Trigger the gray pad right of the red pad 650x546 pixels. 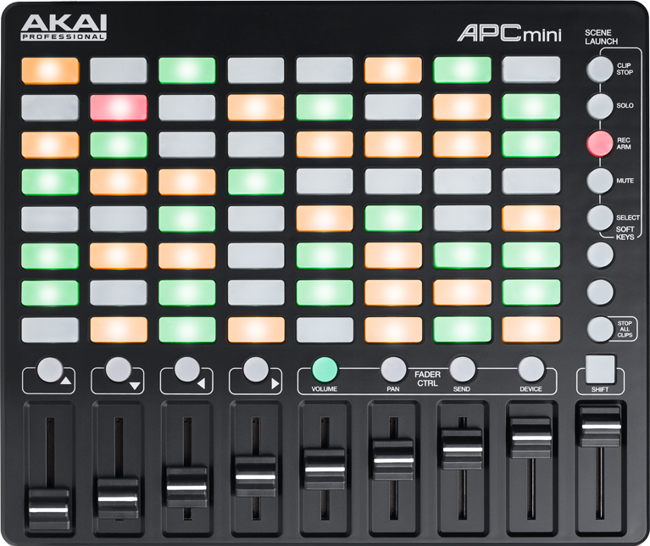click(x=187, y=108)
